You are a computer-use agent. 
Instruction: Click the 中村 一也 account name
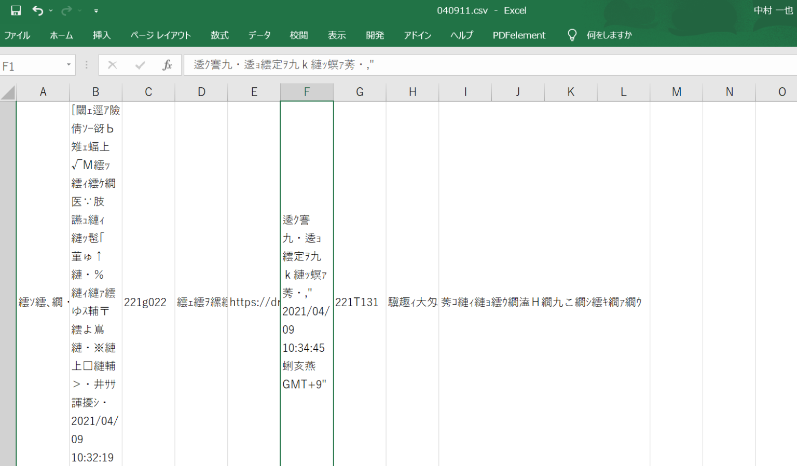(773, 10)
